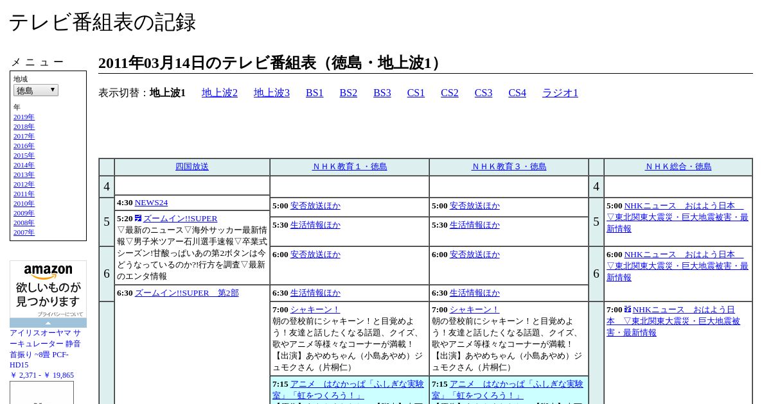Open 6:30 生活情報ほか on ＮＨＫ教育１

(x=315, y=293)
